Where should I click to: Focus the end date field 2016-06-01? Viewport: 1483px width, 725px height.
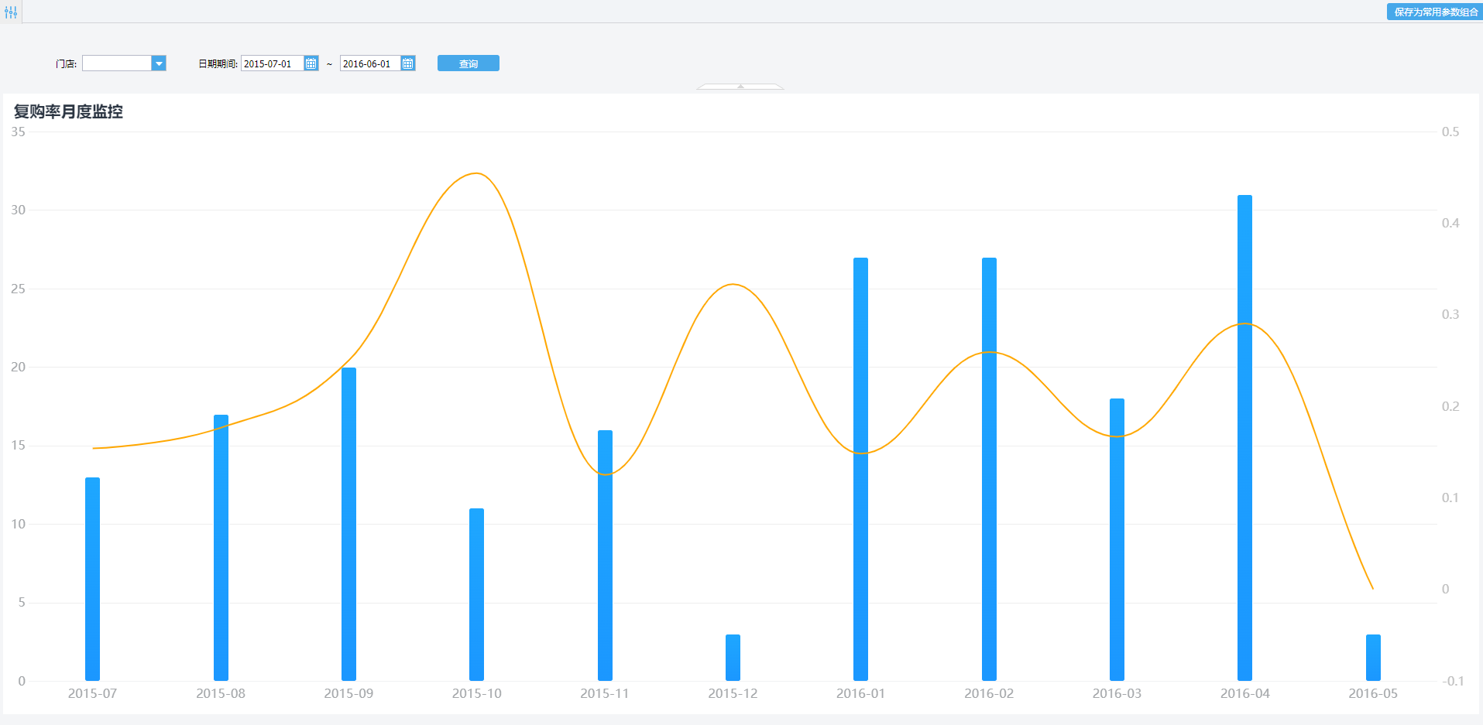click(370, 63)
